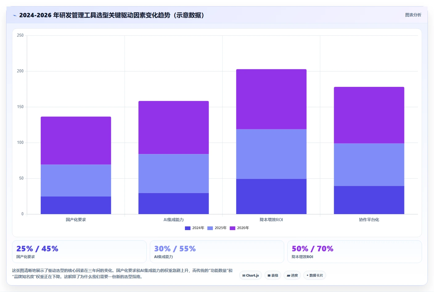The height and width of the screenshot is (292, 434).
Task: Click the 150 y-axis tick label
Action: [20, 107]
